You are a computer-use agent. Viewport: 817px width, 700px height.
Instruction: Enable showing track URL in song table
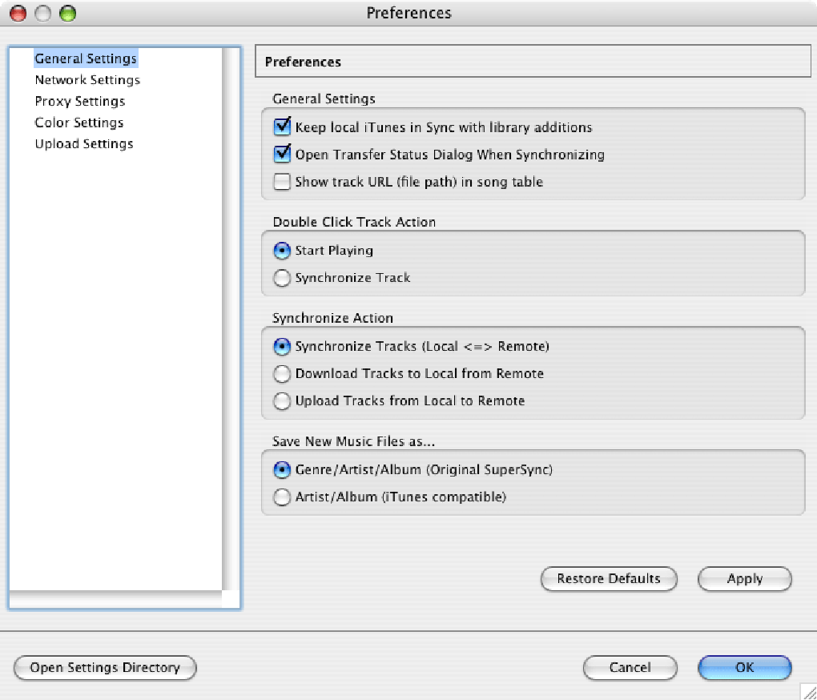[282, 182]
